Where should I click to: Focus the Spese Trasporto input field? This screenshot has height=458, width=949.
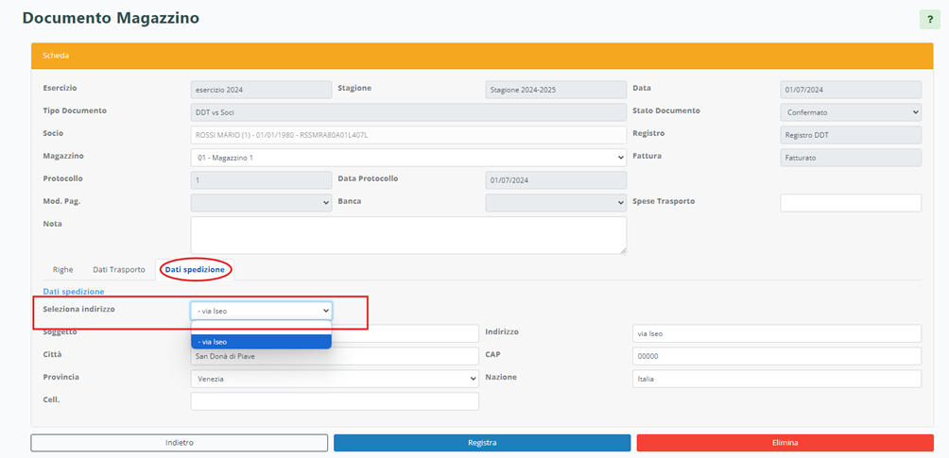[x=850, y=203]
